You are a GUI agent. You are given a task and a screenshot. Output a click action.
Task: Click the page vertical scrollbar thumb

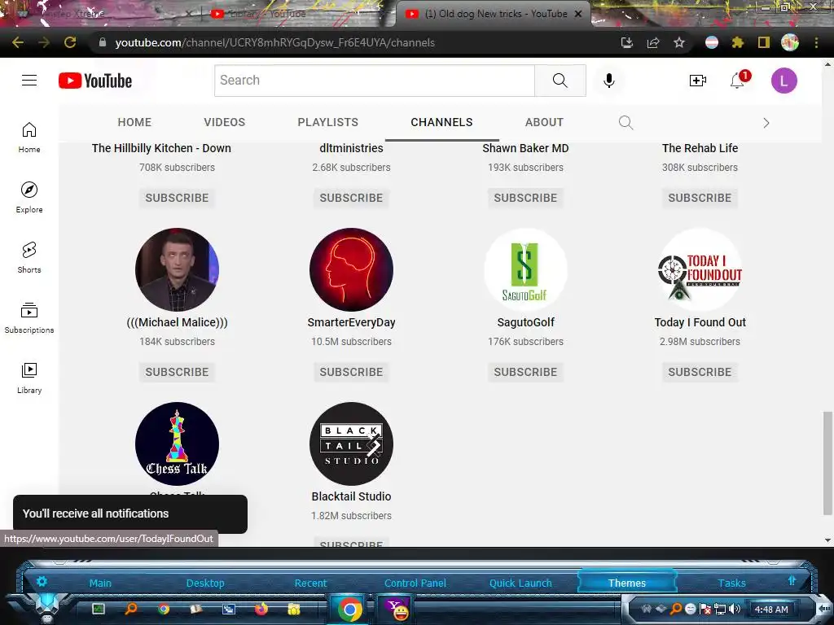click(827, 462)
